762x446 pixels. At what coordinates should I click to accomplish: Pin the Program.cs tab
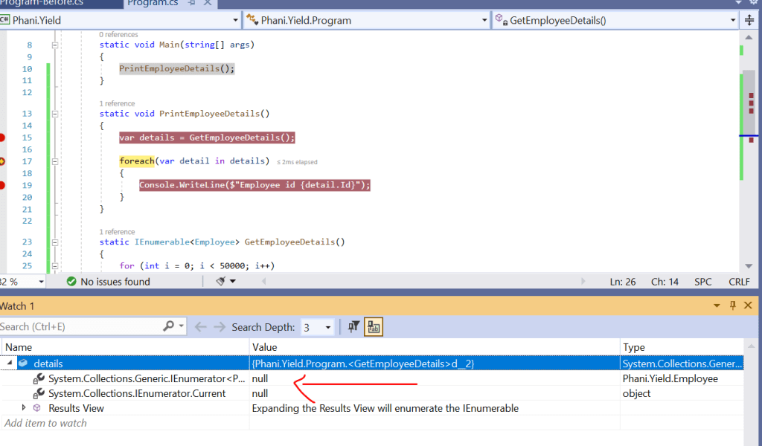pos(191,4)
